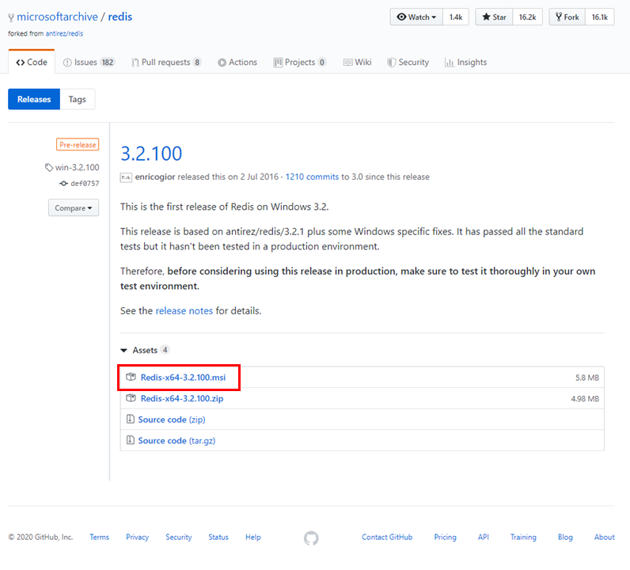630x570 pixels.
Task: Open the Issues tab
Action: tap(89, 63)
